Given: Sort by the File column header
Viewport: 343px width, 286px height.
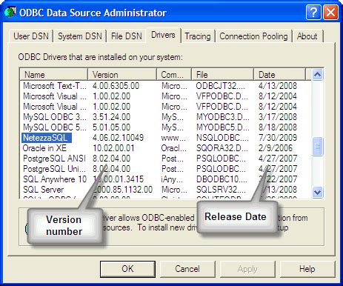Looking at the screenshot, I should click(223, 75).
